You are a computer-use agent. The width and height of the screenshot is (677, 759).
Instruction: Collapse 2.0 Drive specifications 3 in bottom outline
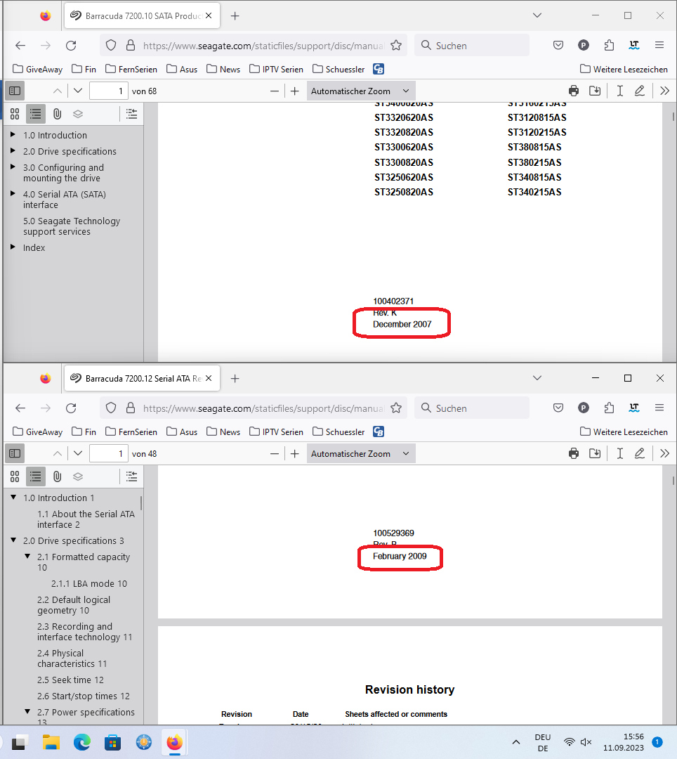tap(13, 540)
